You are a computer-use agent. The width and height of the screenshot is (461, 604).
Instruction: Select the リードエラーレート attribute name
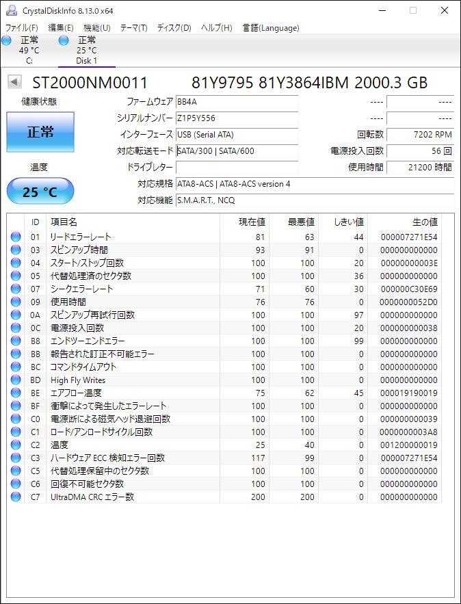(81, 237)
